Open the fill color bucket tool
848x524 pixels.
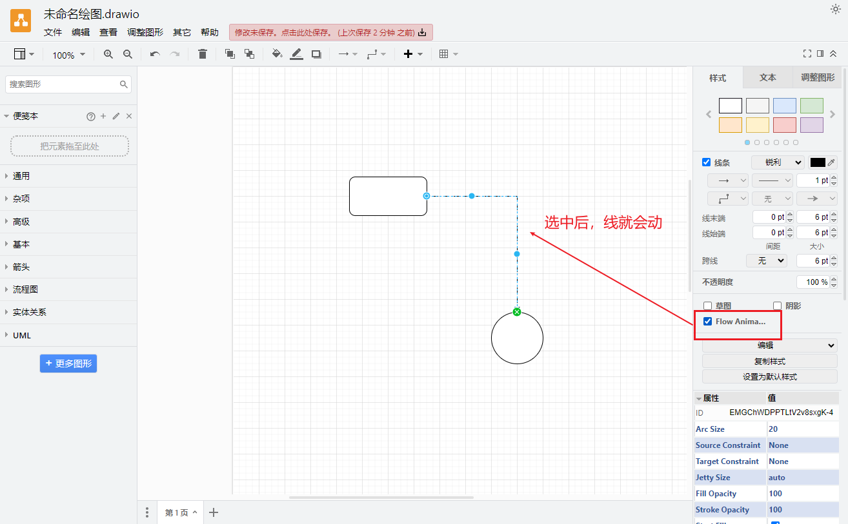[277, 54]
